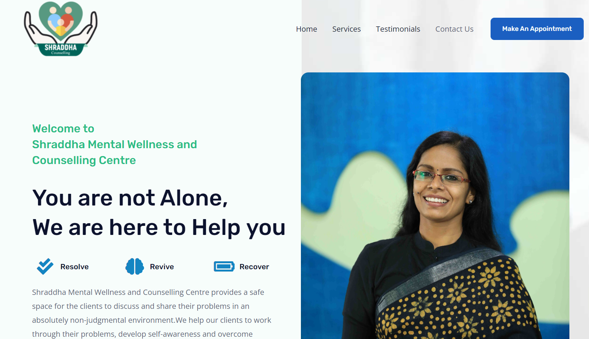Click the "You are not Alone," heading
The height and width of the screenshot is (339, 589).
coord(130,198)
